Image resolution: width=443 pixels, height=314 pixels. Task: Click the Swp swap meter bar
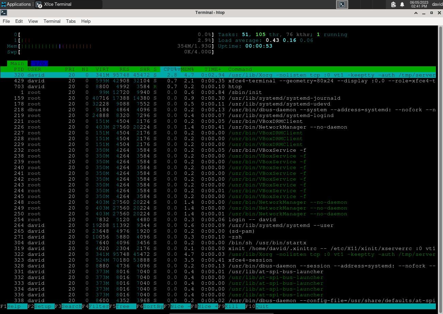coord(111,52)
